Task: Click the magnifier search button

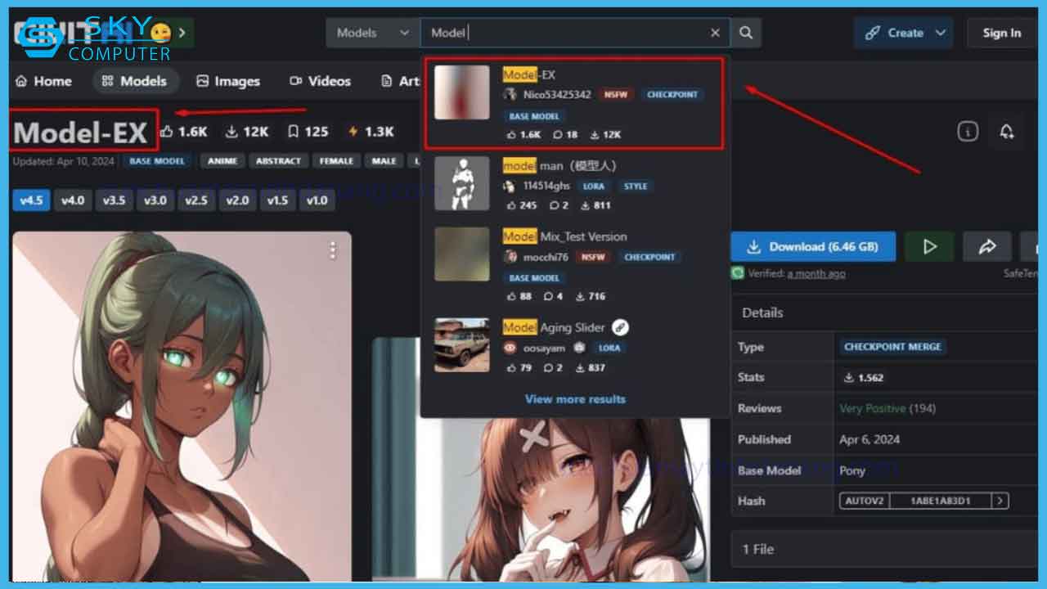Action: point(746,33)
